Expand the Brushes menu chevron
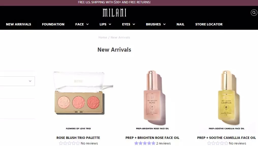The height and width of the screenshot is (146, 258). click(164, 24)
